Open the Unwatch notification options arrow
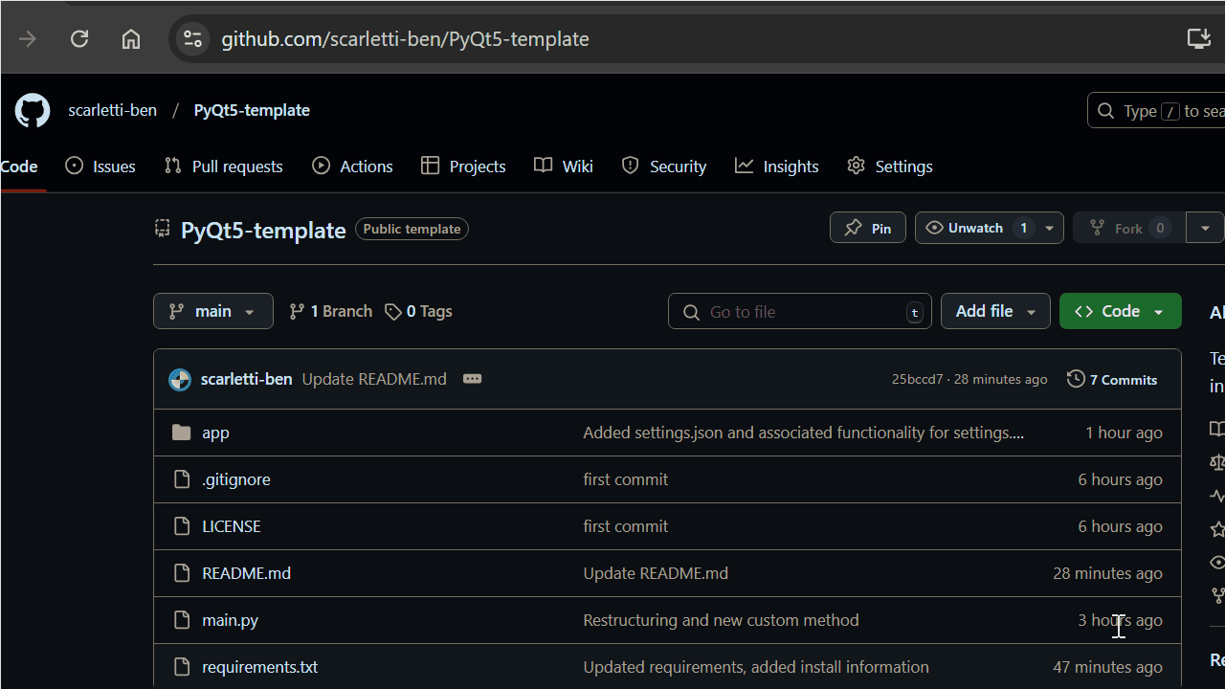This screenshot has height=689, width=1225. (x=1050, y=228)
